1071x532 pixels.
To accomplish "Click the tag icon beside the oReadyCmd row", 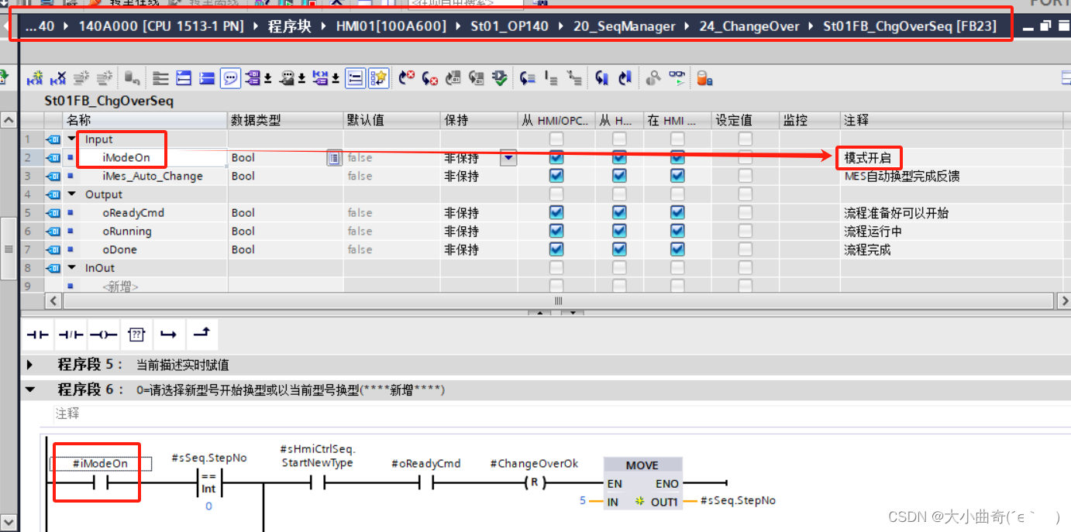I will [x=53, y=213].
